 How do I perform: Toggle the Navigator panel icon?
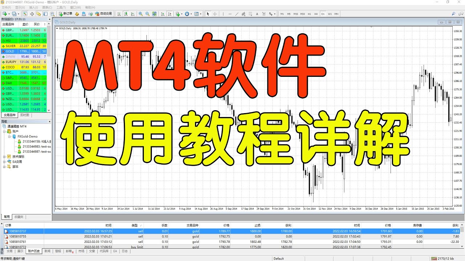pyautogui.click(x=39, y=14)
